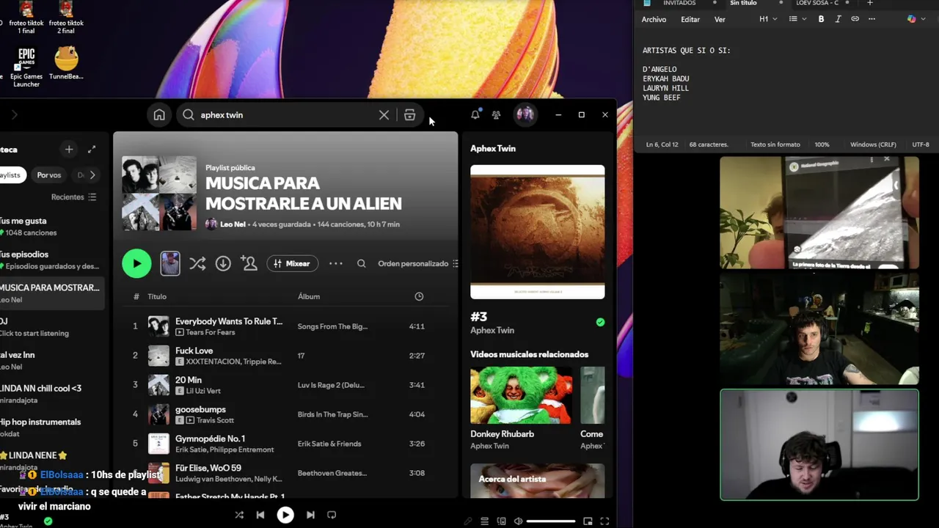
Task: Click the playlist cover collage image
Action: (x=159, y=193)
